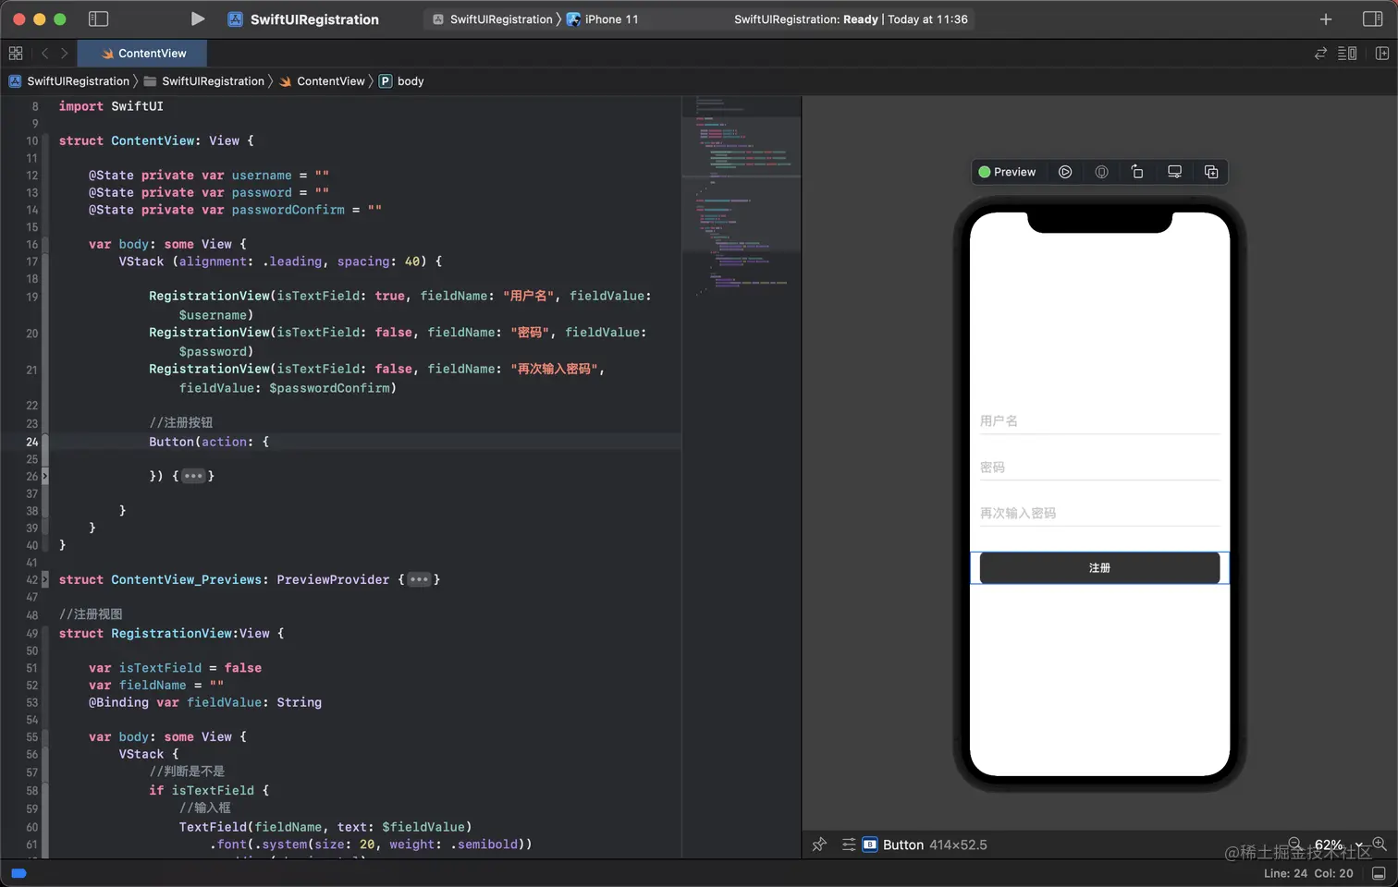Image resolution: width=1398 pixels, height=887 pixels.
Task: Open the related items grid menu
Action: [x=16, y=54]
